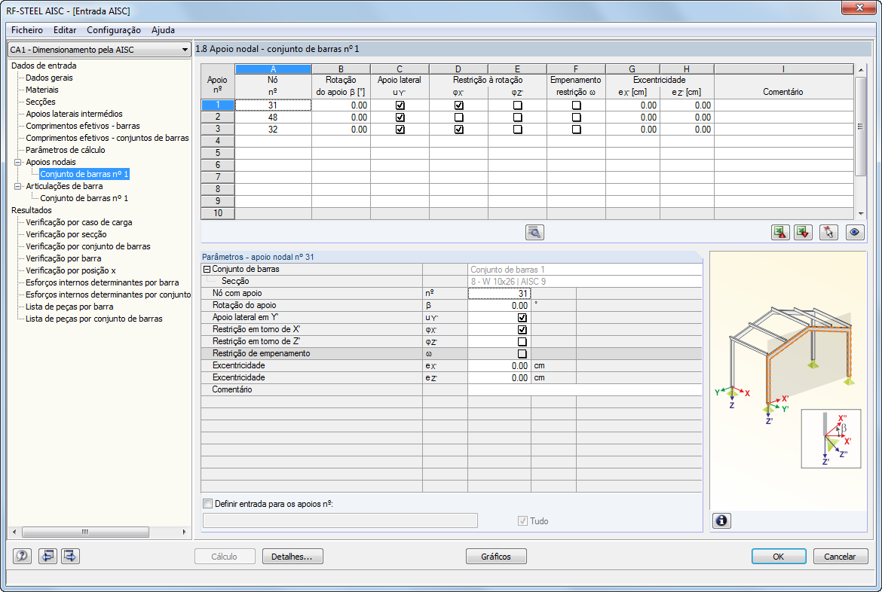Screen dimensions: 882x592
Task: Toggle lateral support uY' for node 31
Action: [400, 105]
